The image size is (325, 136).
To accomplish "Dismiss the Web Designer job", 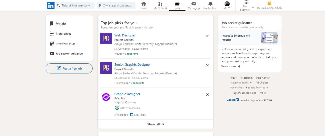I will 207,36.
